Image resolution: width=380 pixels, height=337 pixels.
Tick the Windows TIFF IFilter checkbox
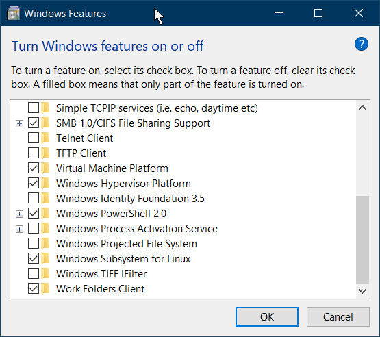34,273
